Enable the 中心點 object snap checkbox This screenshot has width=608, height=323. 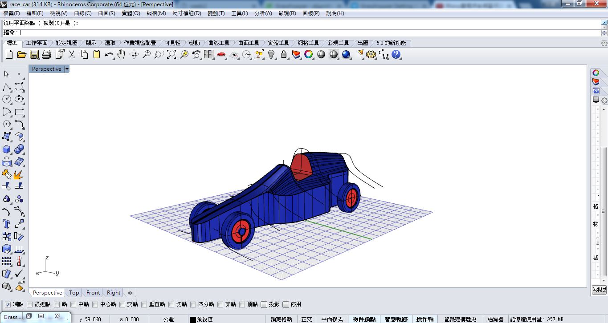(x=95, y=304)
